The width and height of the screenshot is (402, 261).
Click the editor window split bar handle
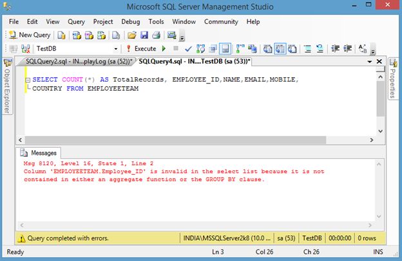pos(381,69)
